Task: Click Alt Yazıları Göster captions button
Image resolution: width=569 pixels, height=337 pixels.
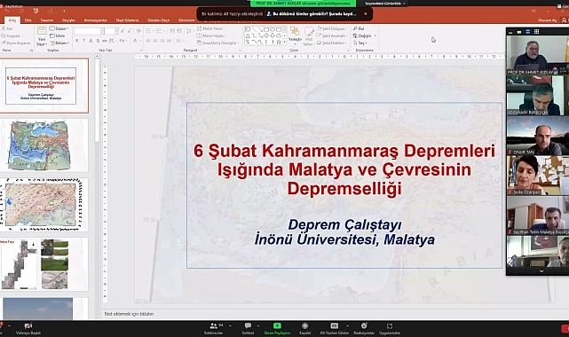Action: [x=335, y=328]
